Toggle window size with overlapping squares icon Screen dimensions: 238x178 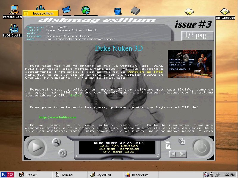click(x=182, y=141)
